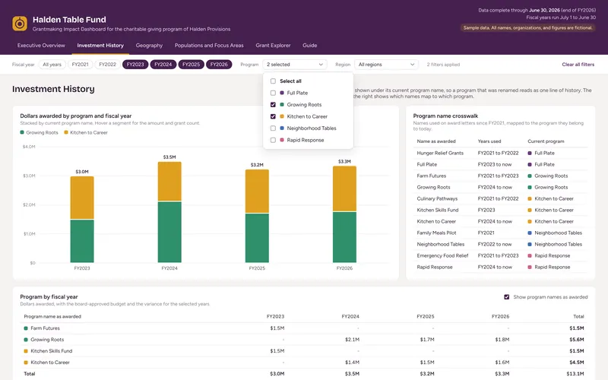Switch to the Geography tab
Image resolution: width=608 pixels, height=380 pixels.
click(149, 46)
